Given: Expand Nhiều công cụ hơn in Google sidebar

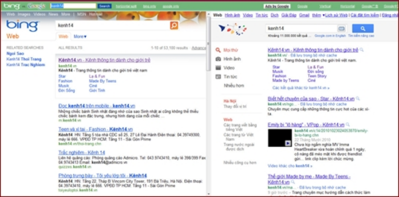Looking at the screenshot, I should [x=240, y=163].
